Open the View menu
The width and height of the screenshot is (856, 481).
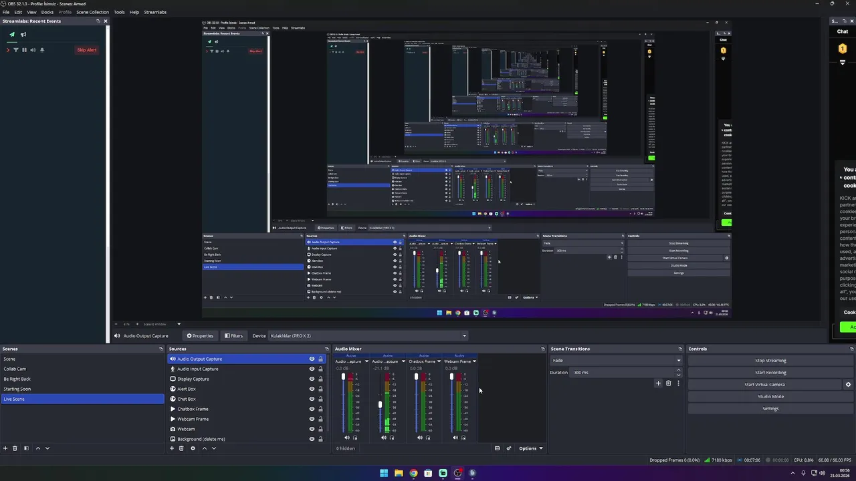(x=31, y=12)
